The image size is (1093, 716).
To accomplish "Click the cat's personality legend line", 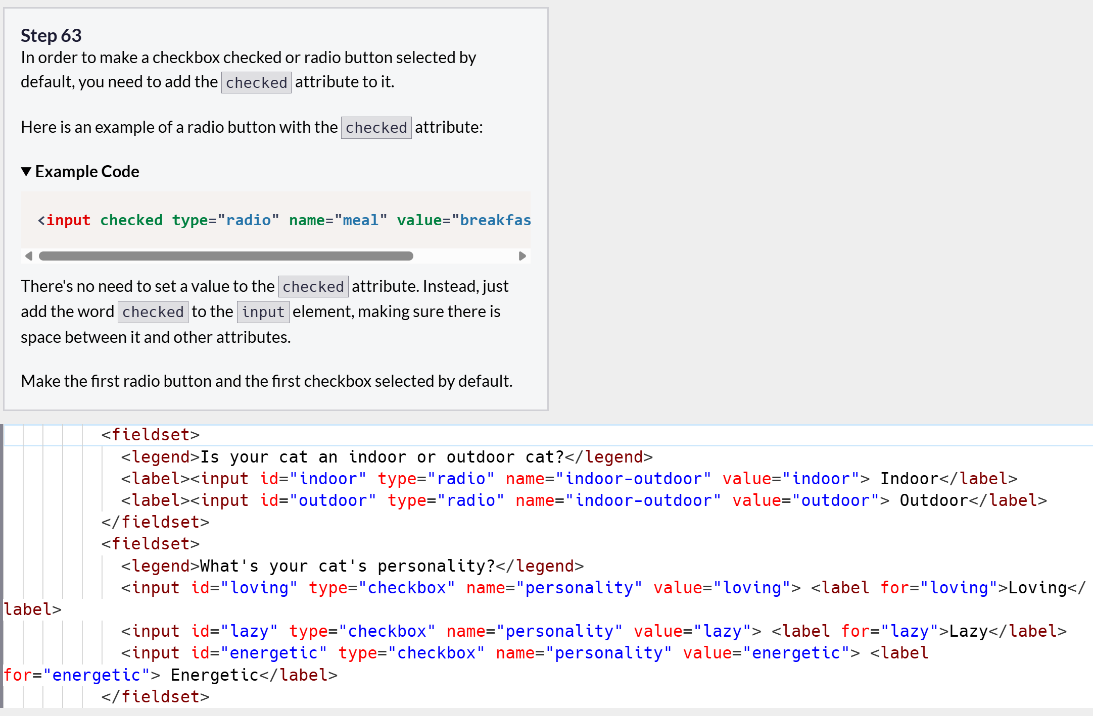I will 352,566.
